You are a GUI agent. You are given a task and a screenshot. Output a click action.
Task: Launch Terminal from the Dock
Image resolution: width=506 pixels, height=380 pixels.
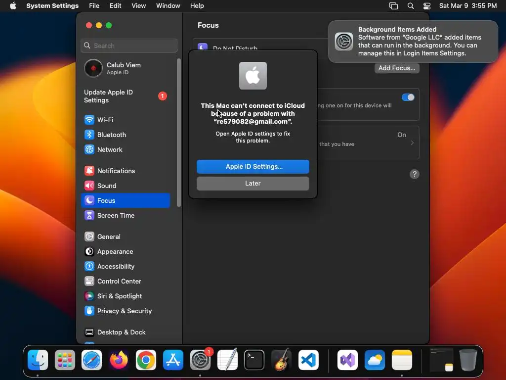pyautogui.click(x=254, y=360)
